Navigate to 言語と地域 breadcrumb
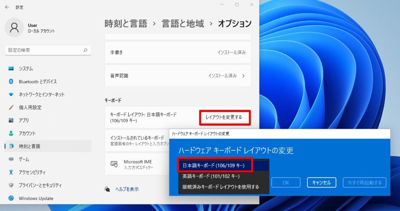Viewport: 400px width, 211px height. [183, 24]
